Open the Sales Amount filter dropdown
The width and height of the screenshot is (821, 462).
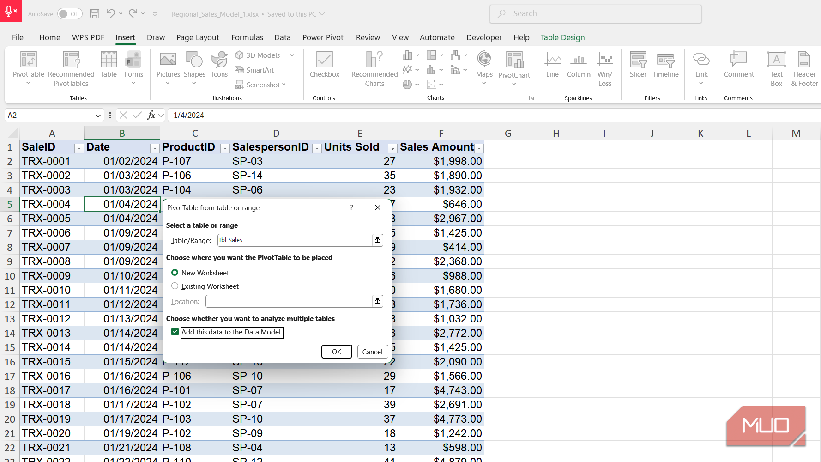479,148
